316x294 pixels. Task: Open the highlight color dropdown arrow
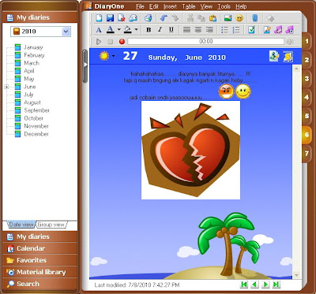coord(136,30)
